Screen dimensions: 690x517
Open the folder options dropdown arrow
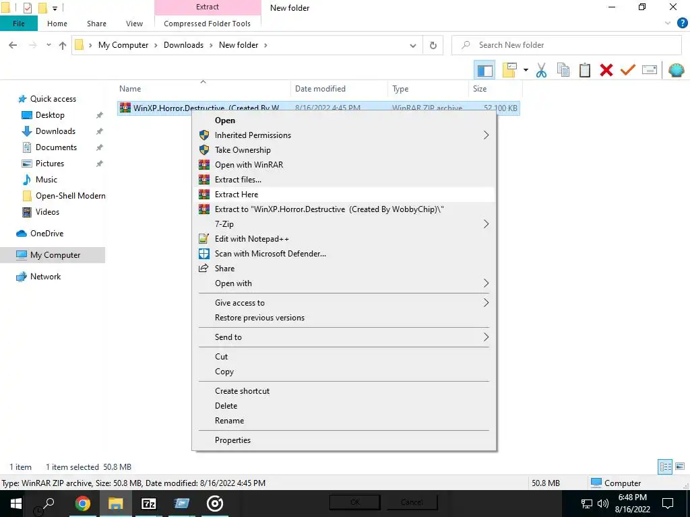(x=526, y=70)
